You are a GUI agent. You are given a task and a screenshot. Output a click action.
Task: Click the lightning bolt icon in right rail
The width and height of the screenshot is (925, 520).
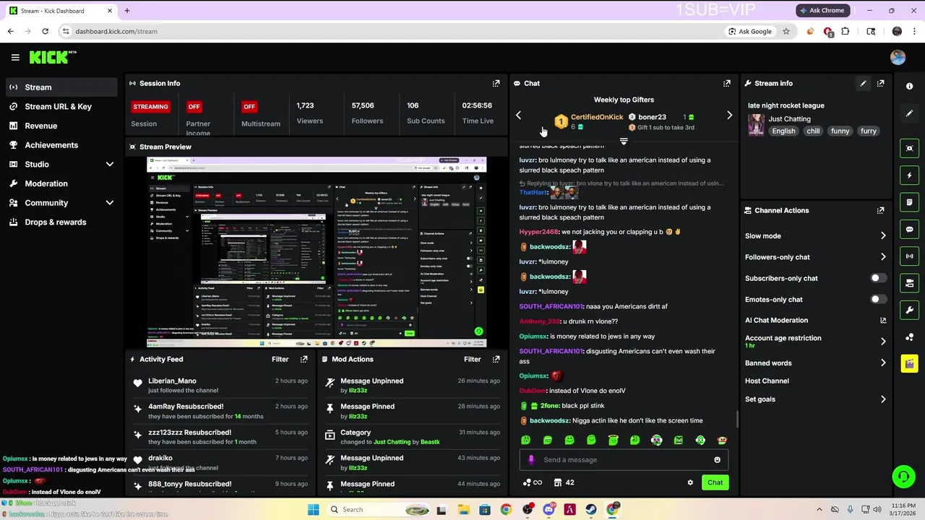[909, 175]
